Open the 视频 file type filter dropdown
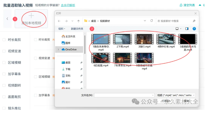This screenshot has height=117, width=205. [176, 95]
